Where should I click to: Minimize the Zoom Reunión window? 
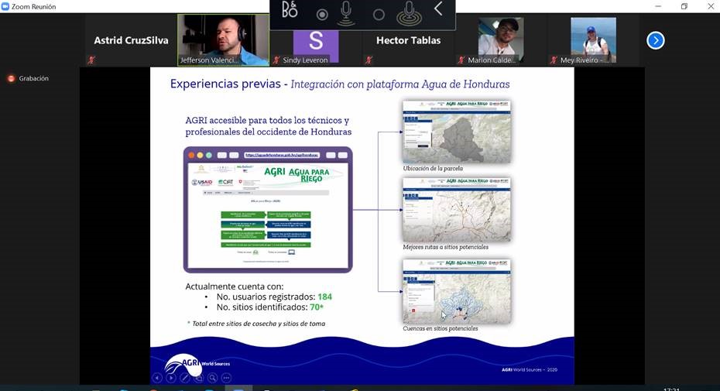[658, 6]
